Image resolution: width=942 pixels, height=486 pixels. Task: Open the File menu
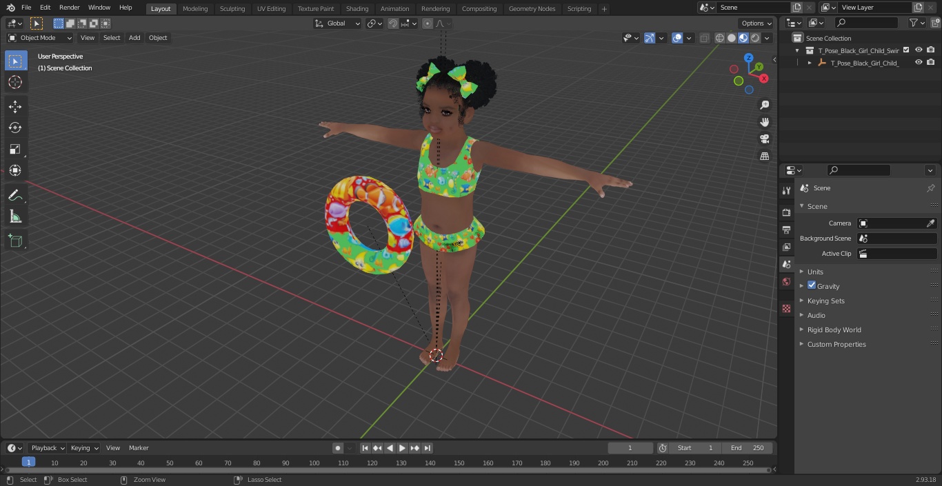[26, 8]
